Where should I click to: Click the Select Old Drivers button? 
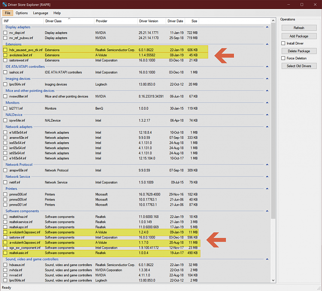click(x=299, y=66)
